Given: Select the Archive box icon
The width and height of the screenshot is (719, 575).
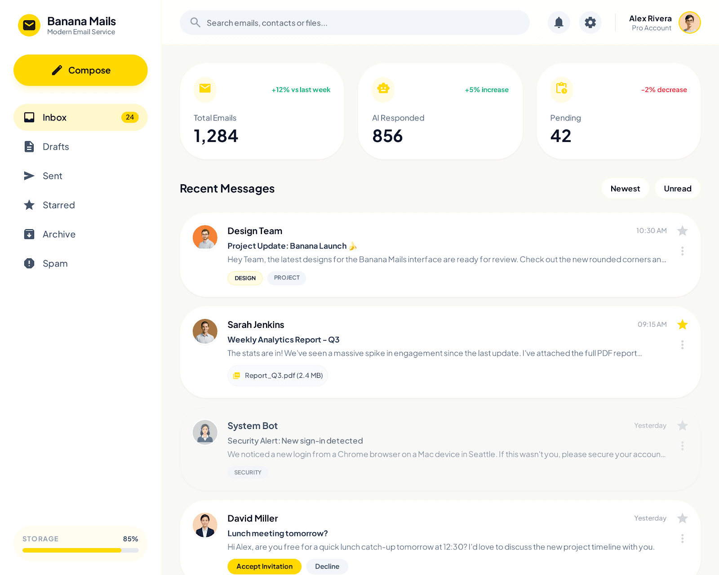Looking at the screenshot, I should (29, 234).
